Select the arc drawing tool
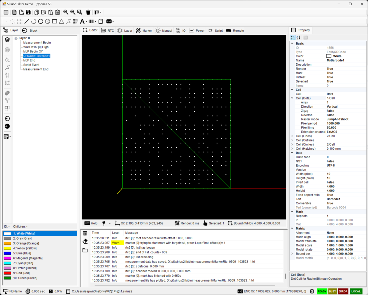This screenshot has height=295, width=368. (34, 21)
